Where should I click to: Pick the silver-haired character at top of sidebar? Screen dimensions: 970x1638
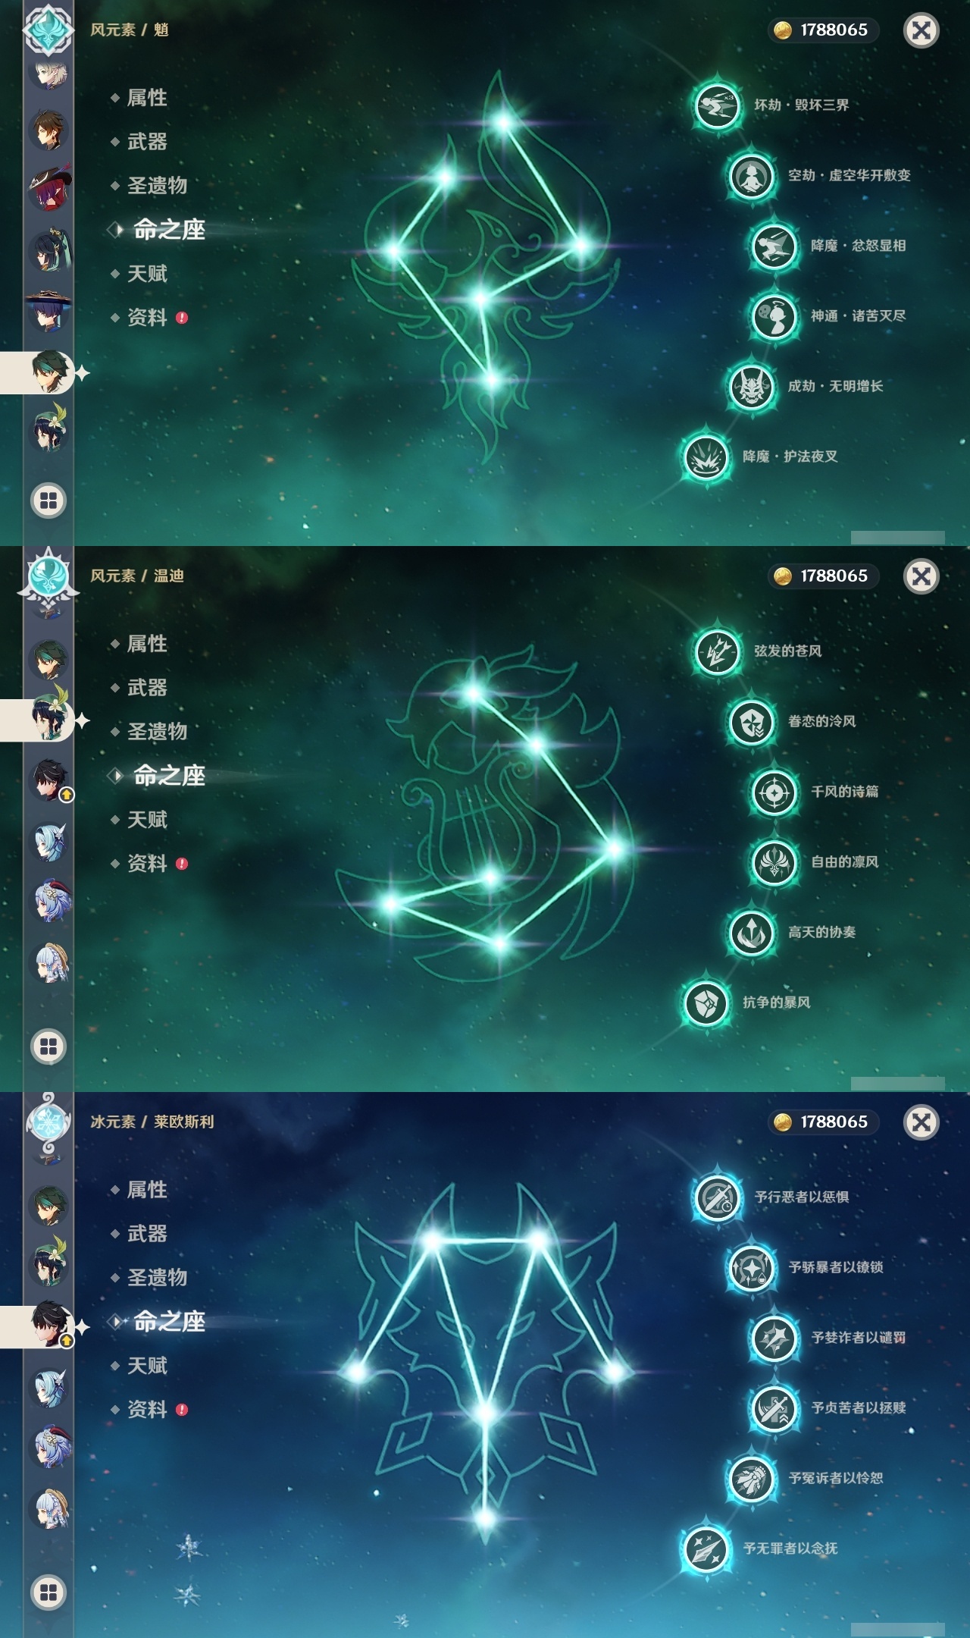[x=49, y=74]
